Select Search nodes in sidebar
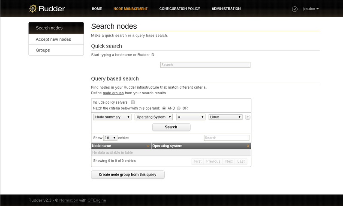Viewport: 343px width, 206px height. [56, 28]
